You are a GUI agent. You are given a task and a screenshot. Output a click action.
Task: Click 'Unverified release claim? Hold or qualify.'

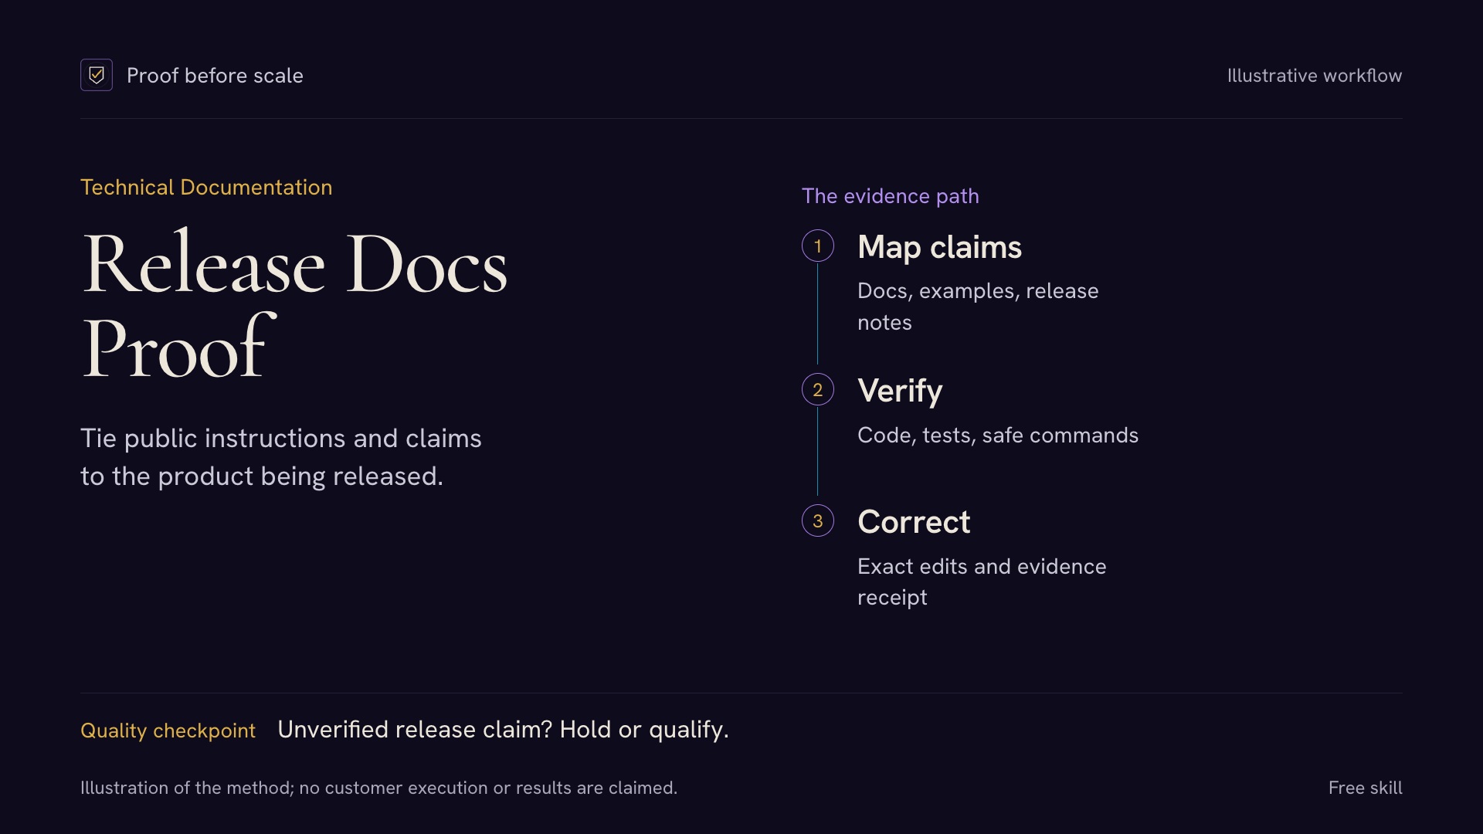coord(503,730)
